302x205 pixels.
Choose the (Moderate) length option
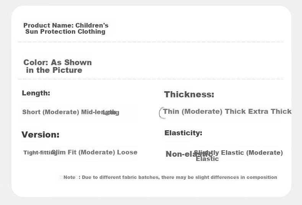coord(61,112)
